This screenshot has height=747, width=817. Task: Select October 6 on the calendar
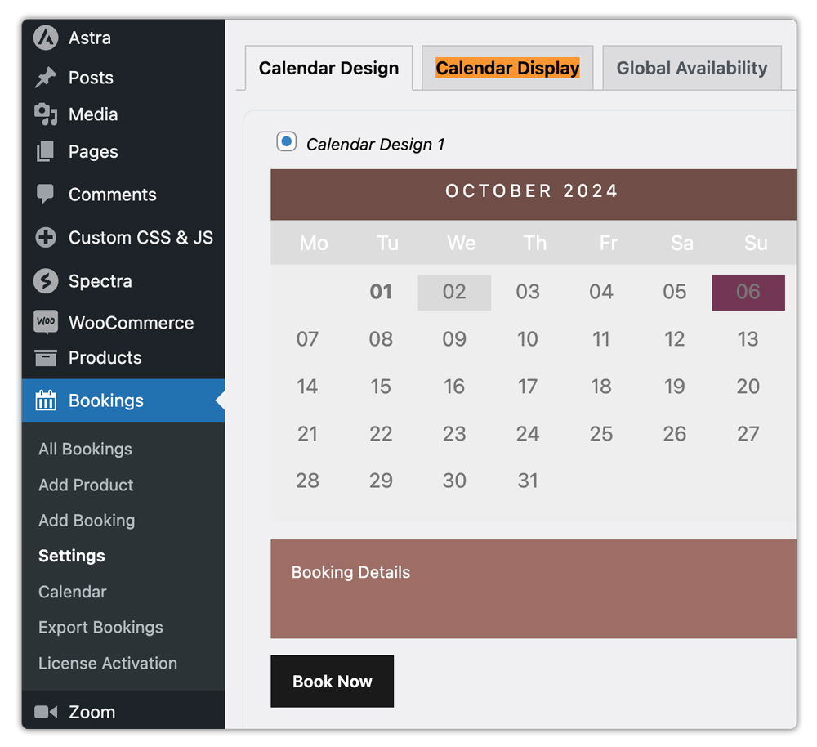coord(748,292)
